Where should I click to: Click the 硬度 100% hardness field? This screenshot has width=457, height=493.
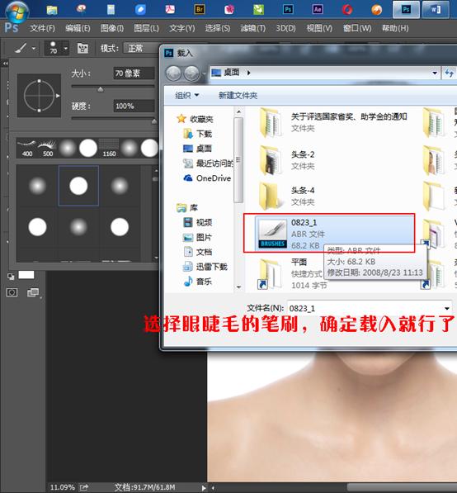pyautogui.click(x=134, y=106)
